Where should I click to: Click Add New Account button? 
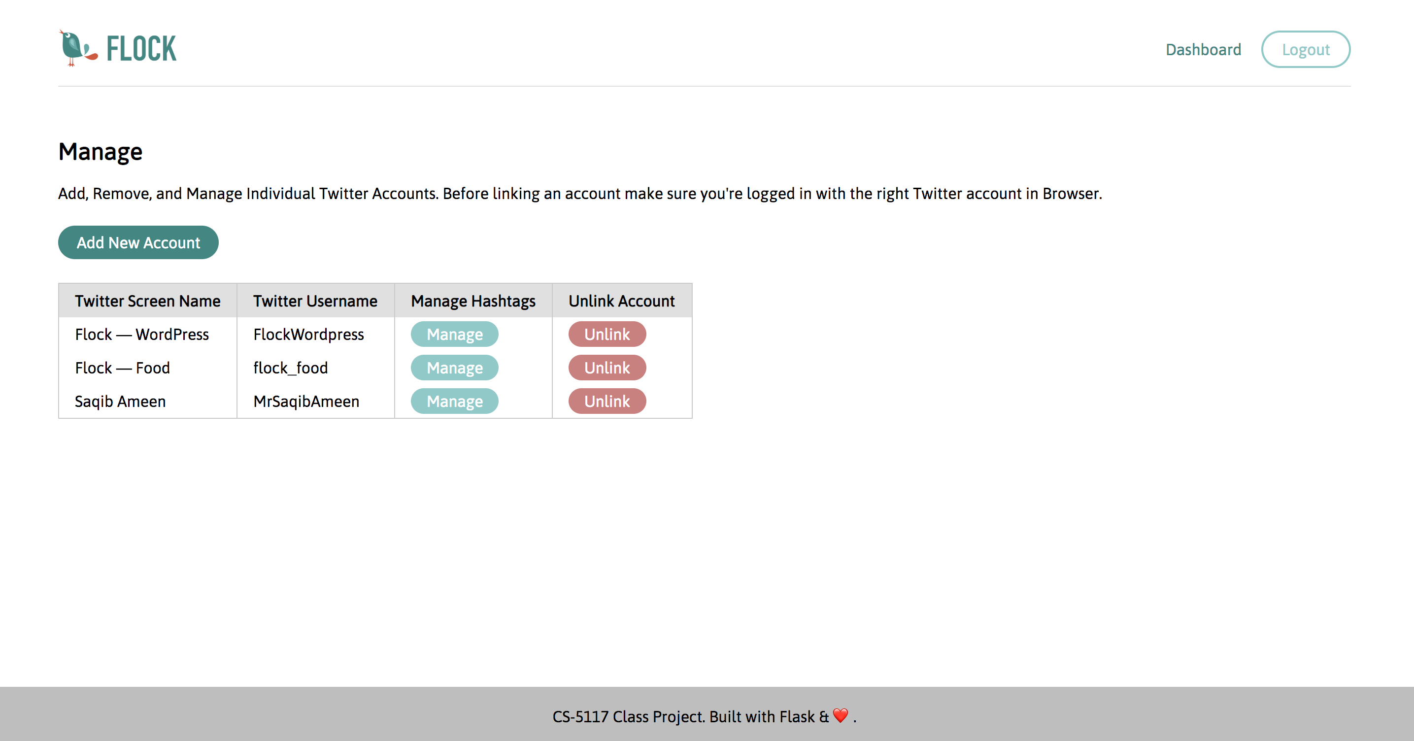coord(138,242)
